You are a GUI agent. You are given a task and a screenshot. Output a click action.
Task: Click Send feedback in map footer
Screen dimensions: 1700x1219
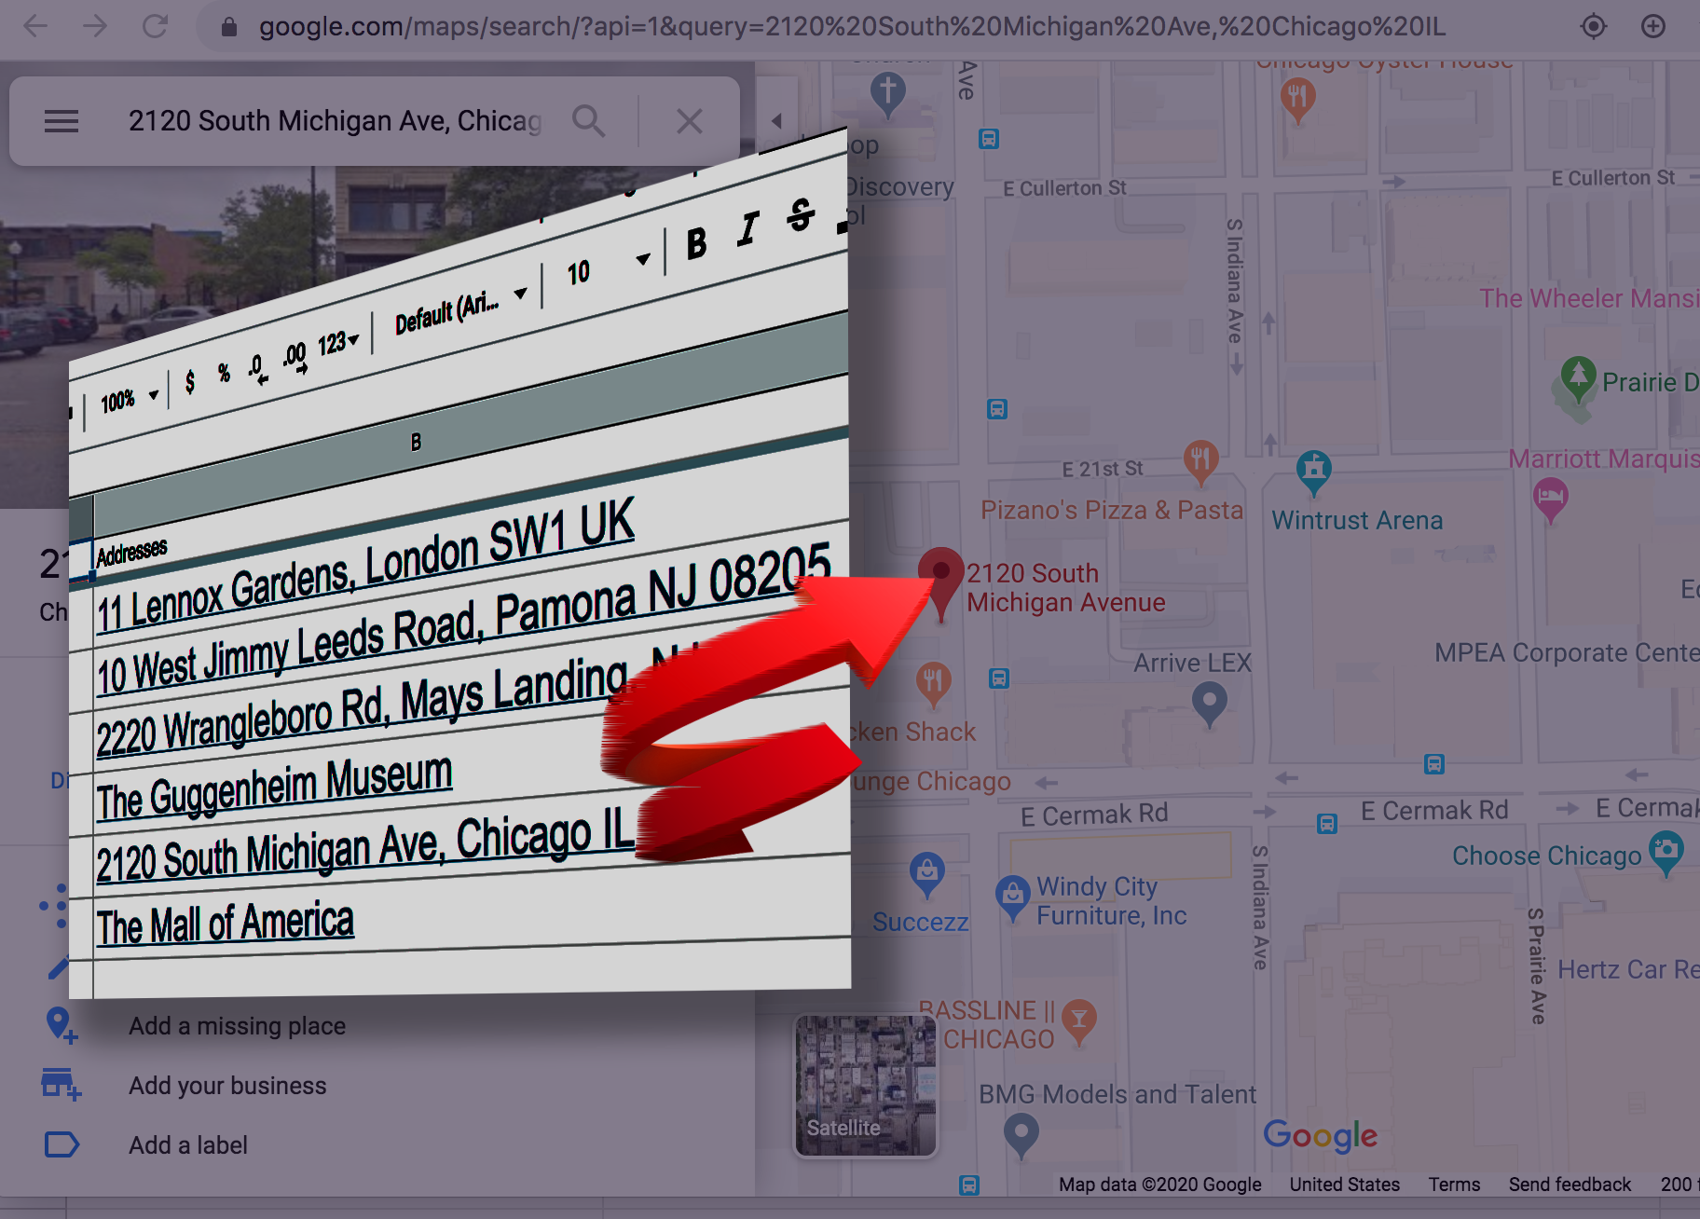tap(1570, 1185)
